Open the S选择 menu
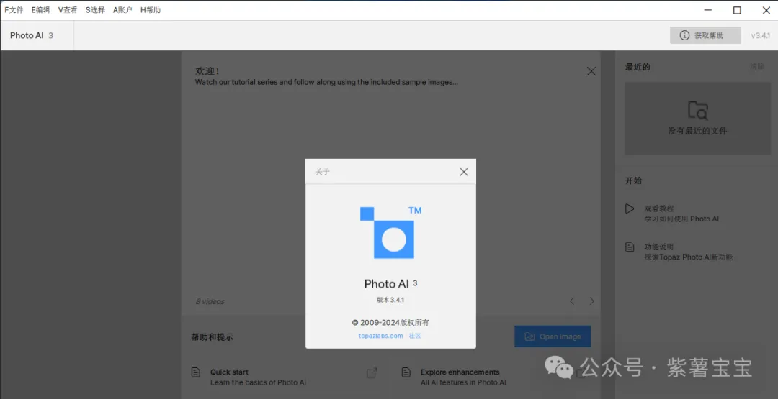This screenshot has width=778, height=399. 95,10
